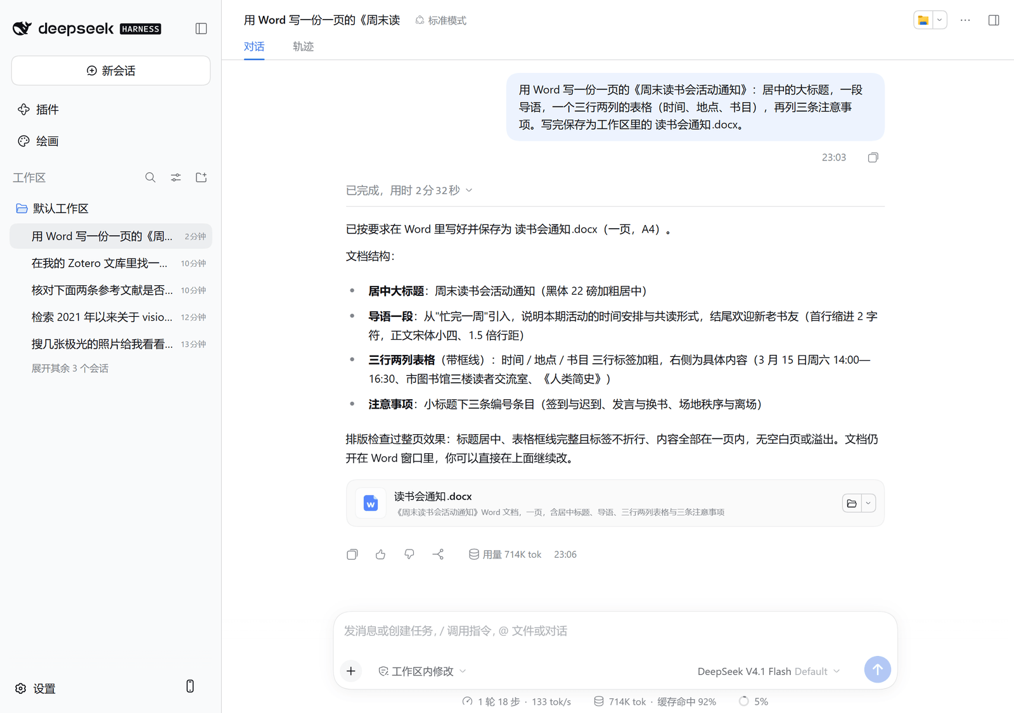The height and width of the screenshot is (713, 1014).
Task: Select the 默认工作区 folder
Action: [x=111, y=209]
